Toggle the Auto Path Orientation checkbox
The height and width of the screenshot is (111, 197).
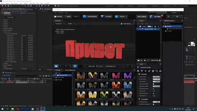coord(154,104)
